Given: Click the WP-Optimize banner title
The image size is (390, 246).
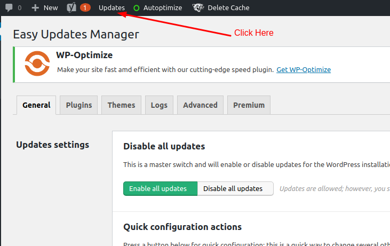Looking at the screenshot, I should (84, 55).
